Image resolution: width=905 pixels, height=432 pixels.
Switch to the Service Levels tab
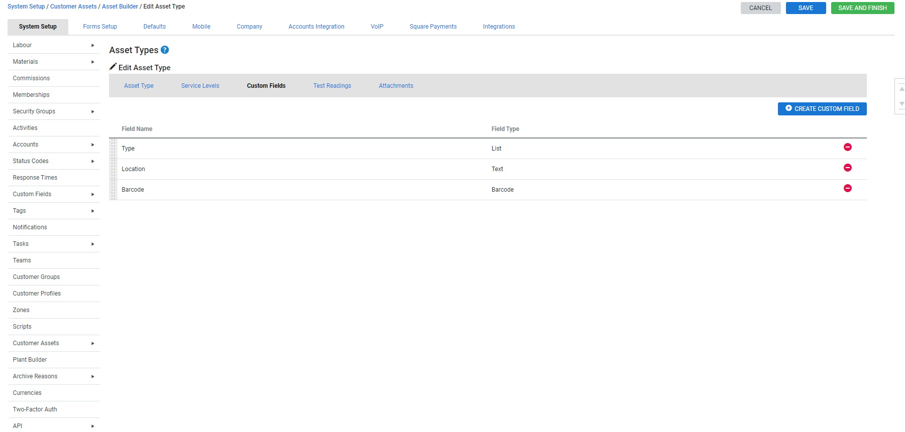coord(200,86)
